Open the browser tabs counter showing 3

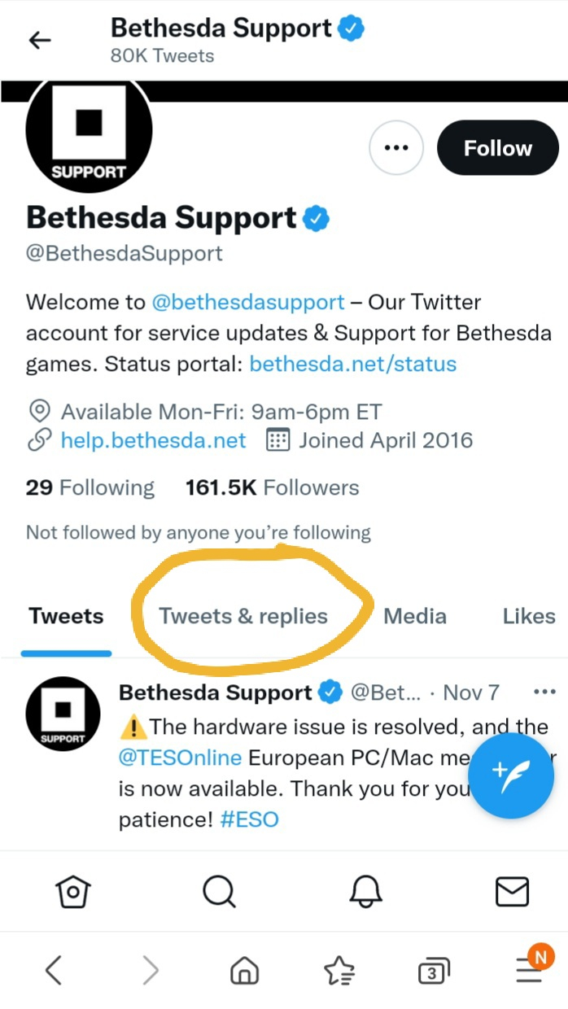434,971
